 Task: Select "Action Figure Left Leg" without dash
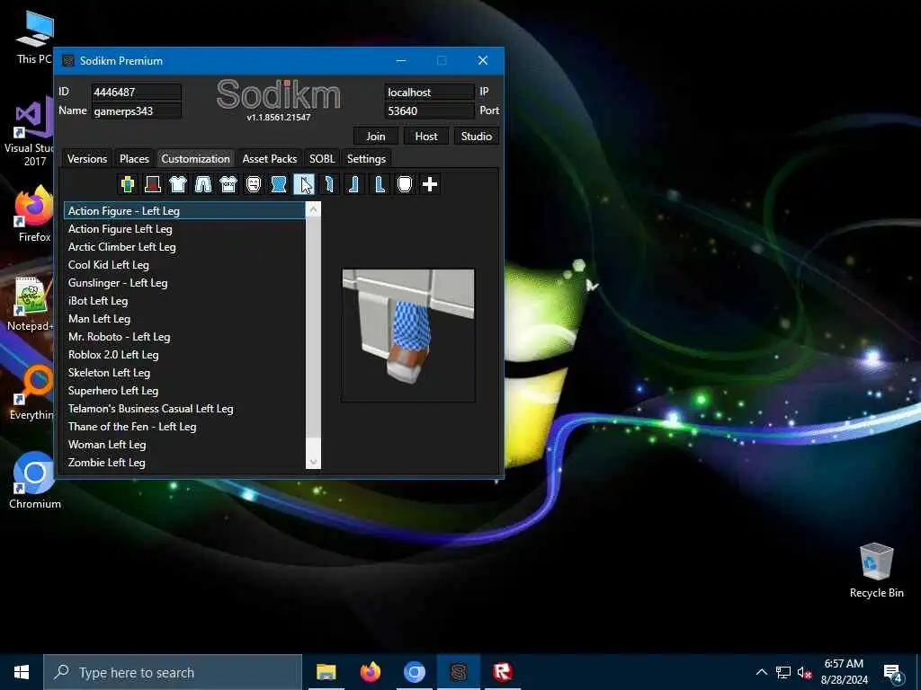coord(184,229)
